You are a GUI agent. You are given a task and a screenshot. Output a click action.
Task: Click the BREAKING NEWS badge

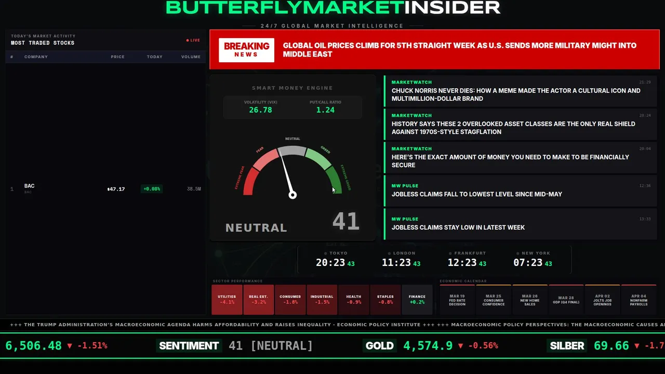click(246, 50)
